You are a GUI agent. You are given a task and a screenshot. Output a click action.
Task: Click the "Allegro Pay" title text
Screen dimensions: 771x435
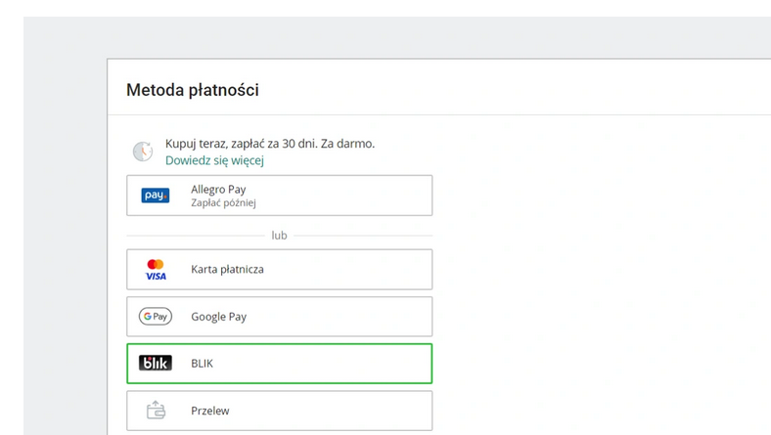coord(218,189)
